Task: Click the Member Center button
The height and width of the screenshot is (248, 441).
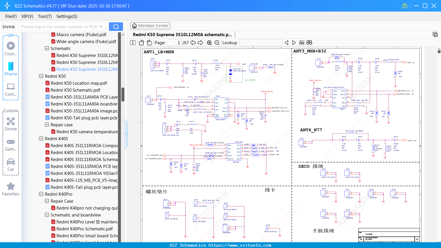Action: [x=150, y=26]
